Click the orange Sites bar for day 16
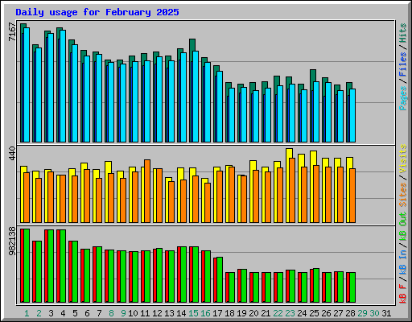Image resolution: width=412 pixels, height=322 pixels. (x=208, y=203)
